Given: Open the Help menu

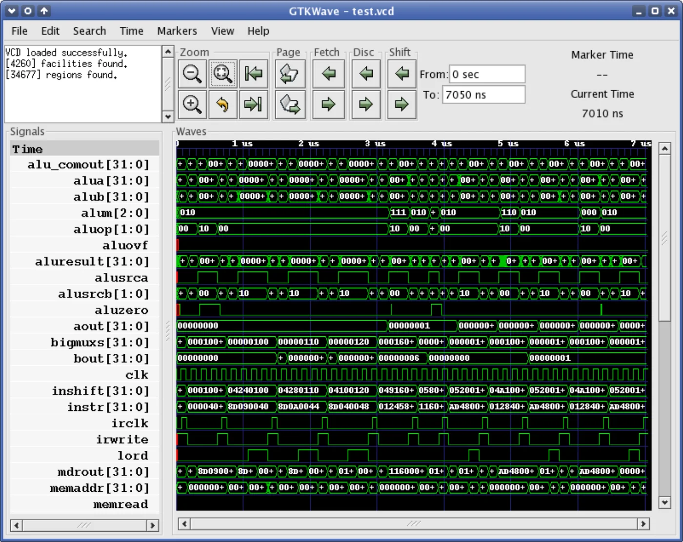Looking at the screenshot, I should click(258, 31).
